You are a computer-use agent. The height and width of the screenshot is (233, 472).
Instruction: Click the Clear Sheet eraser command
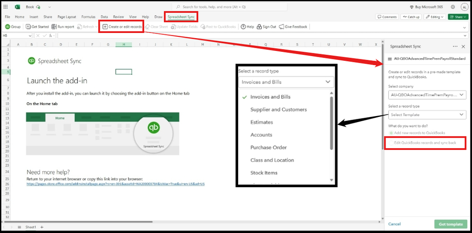(x=156, y=27)
